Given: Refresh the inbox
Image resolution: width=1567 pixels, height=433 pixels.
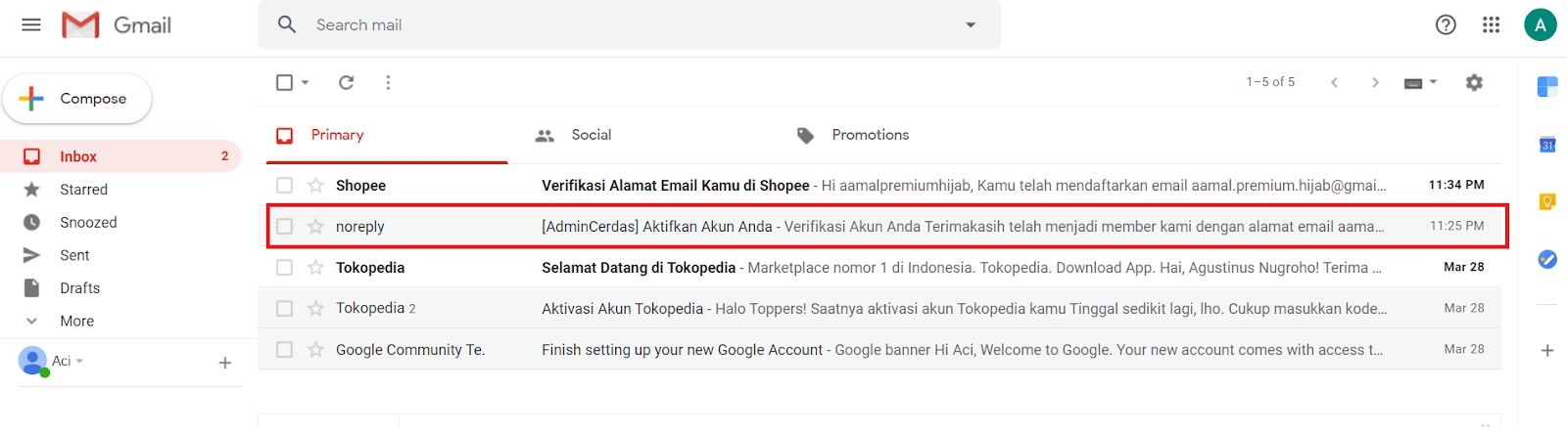Looking at the screenshot, I should [x=346, y=83].
